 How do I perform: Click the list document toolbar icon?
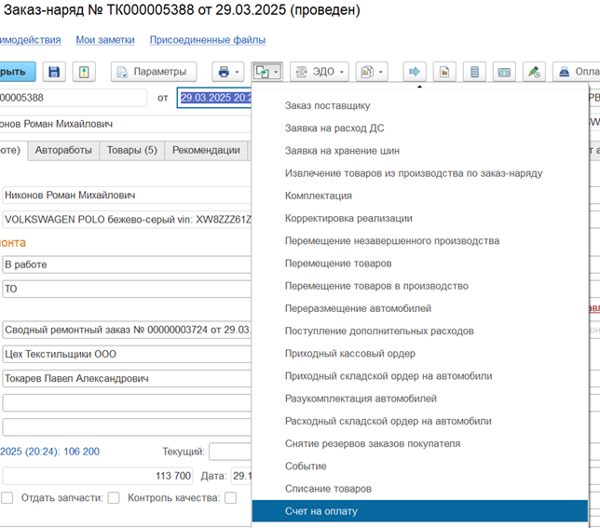[x=475, y=72]
